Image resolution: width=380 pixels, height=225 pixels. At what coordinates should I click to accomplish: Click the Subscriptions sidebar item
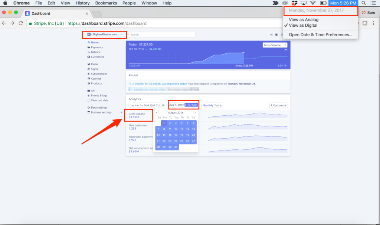click(x=99, y=74)
